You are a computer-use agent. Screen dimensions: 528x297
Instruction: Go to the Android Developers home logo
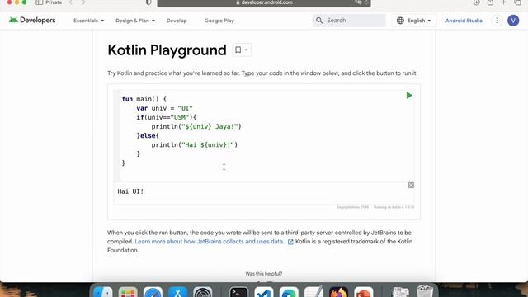(32, 20)
